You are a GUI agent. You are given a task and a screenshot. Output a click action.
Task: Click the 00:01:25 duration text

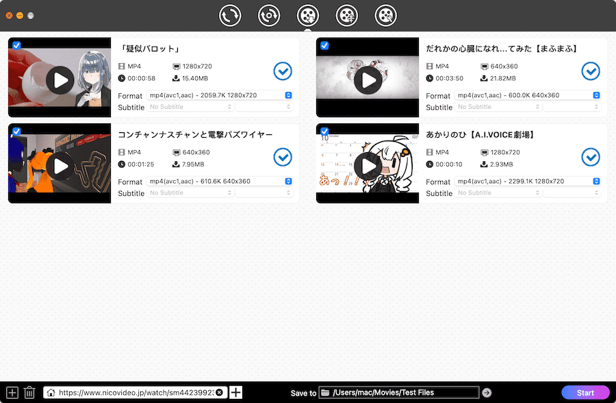pos(140,164)
